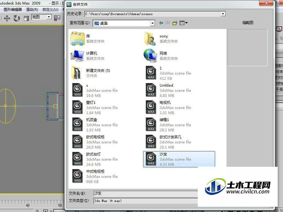Select the 欧式沙发茶几 scene file

tap(169, 142)
